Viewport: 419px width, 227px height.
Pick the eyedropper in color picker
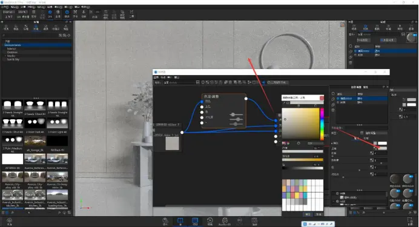[284, 102]
